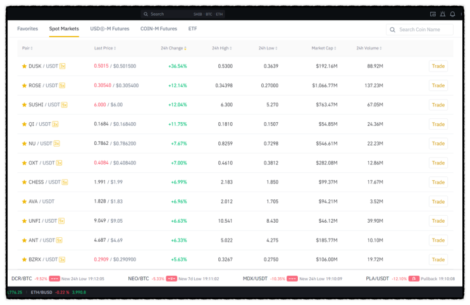Open the USD-M Futures tab

pyautogui.click(x=109, y=28)
